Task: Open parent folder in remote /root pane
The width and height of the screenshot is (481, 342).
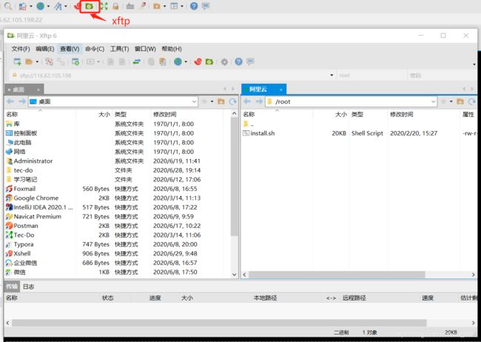Action: tap(460, 101)
